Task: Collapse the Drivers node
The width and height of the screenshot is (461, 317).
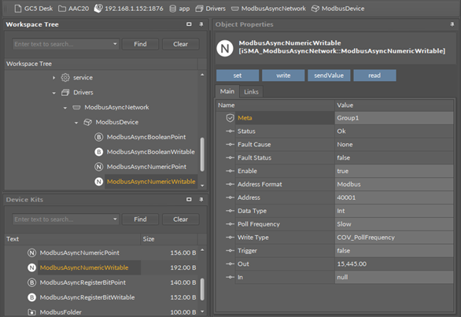Action: point(53,93)
